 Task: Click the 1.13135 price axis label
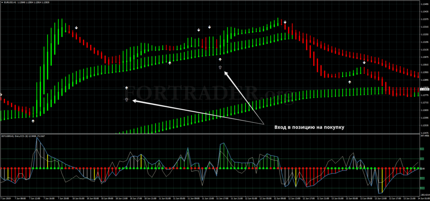coord(425,50)
